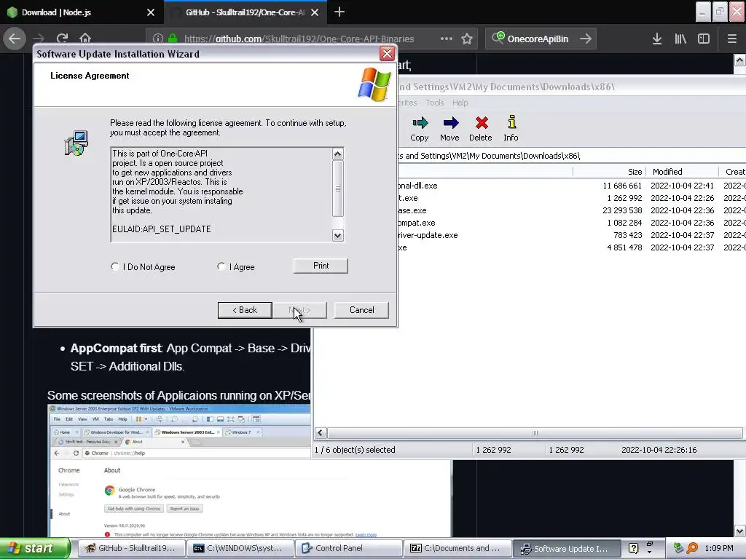
Task: Open the browser hamburger menu
Action: pos(731,39)
